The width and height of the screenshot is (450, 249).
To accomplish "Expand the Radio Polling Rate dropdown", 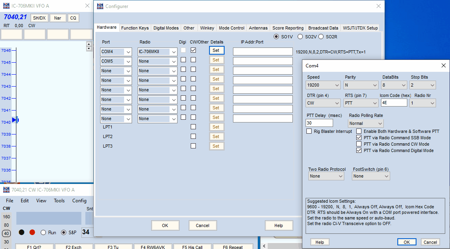I will pyautogui.click(x=365, y=123).
